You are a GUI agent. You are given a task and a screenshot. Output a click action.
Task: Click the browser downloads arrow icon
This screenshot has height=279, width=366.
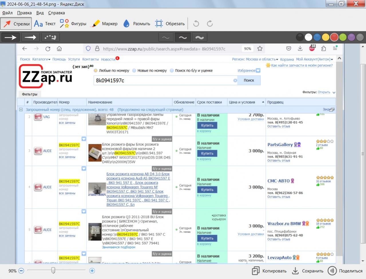click(300, 48)
